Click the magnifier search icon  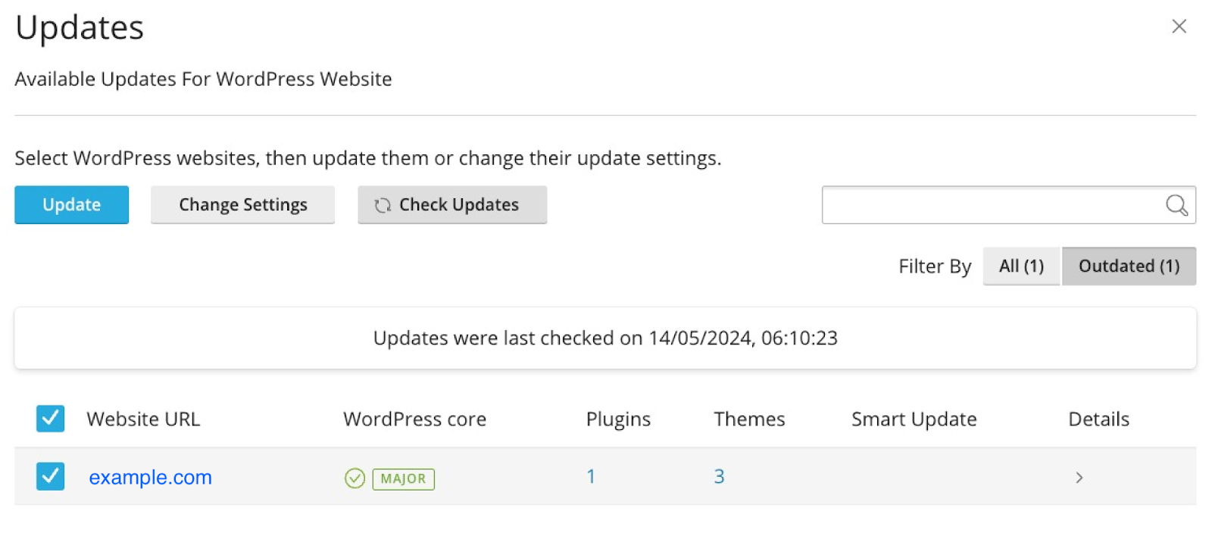(1176, 205)
